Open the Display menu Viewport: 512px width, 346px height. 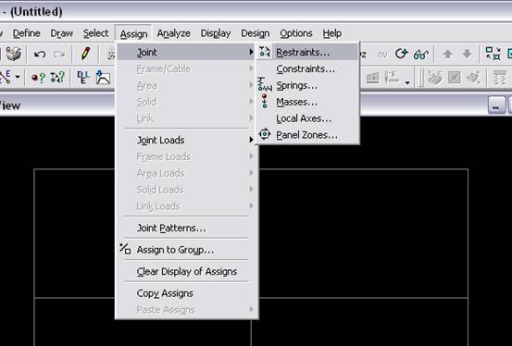coord(216,33)
